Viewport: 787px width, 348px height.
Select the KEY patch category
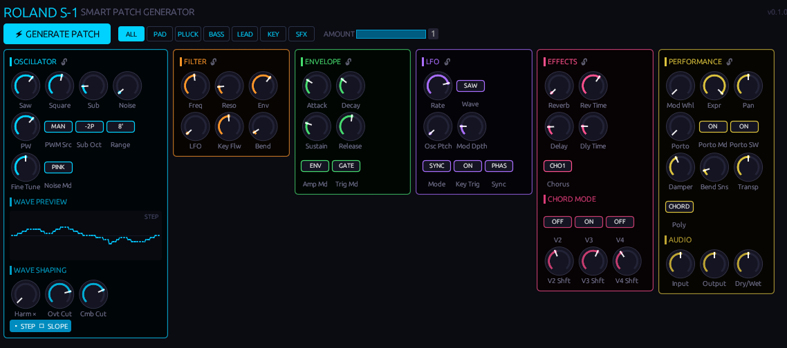273,34
